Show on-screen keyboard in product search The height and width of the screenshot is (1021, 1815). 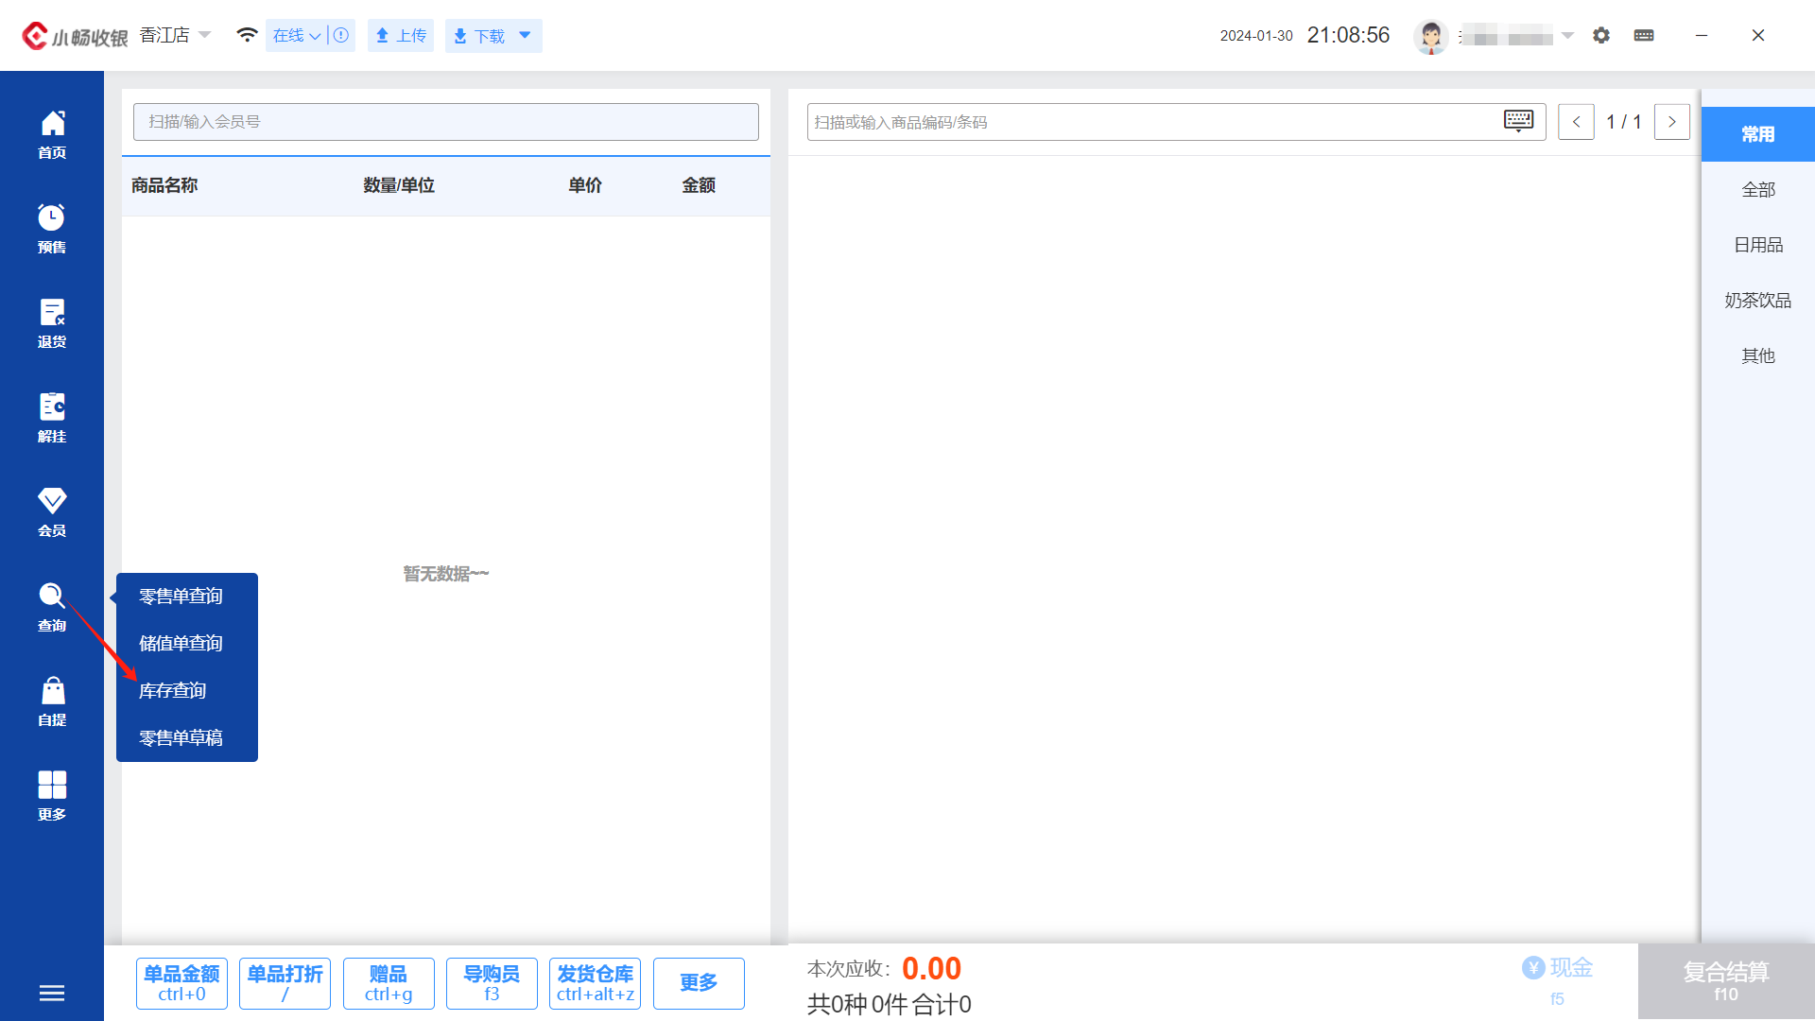point(1518,121)
